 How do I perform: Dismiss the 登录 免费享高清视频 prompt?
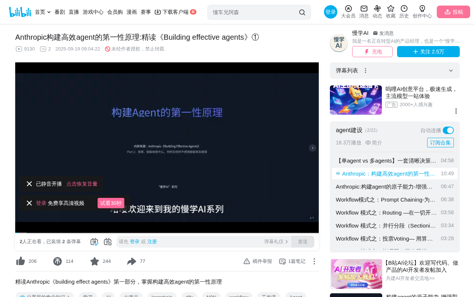(x=29, y=203)
